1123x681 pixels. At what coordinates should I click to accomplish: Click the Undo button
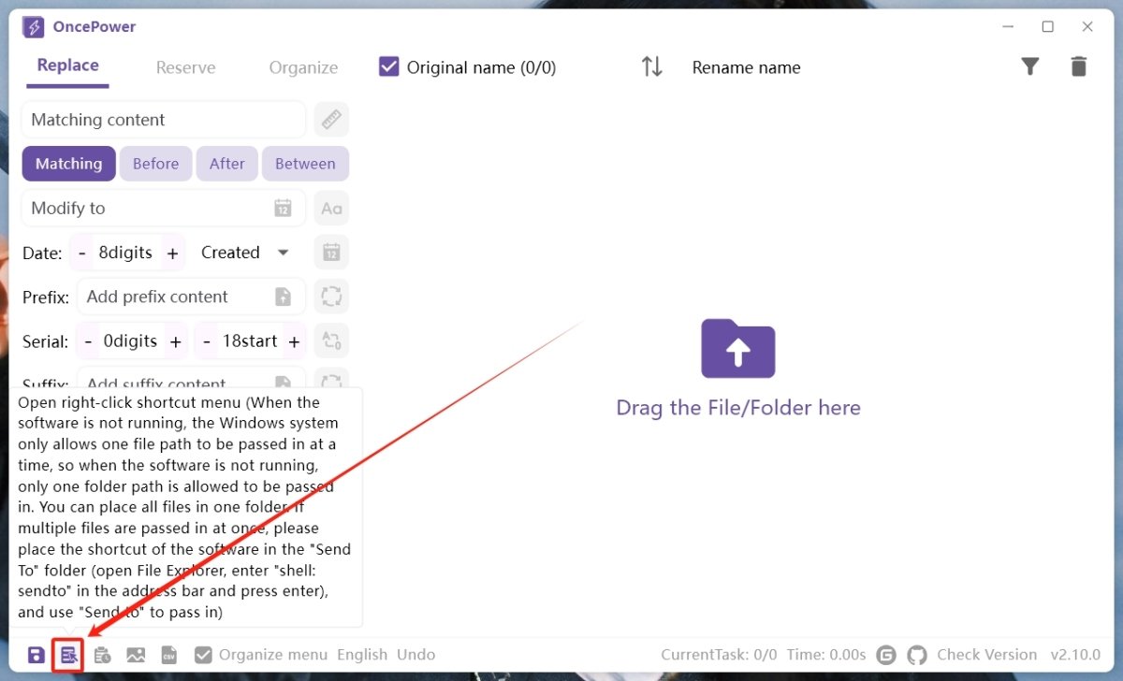[416, 655]
